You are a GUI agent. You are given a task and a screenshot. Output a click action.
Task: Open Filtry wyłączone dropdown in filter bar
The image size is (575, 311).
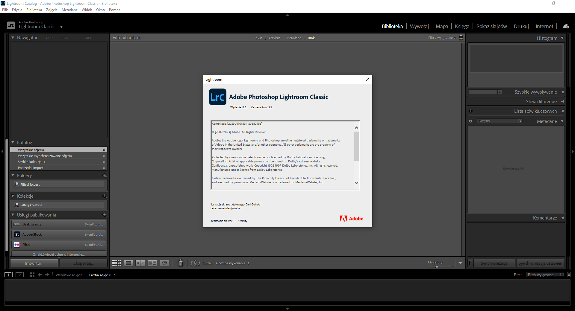point(442,38)
